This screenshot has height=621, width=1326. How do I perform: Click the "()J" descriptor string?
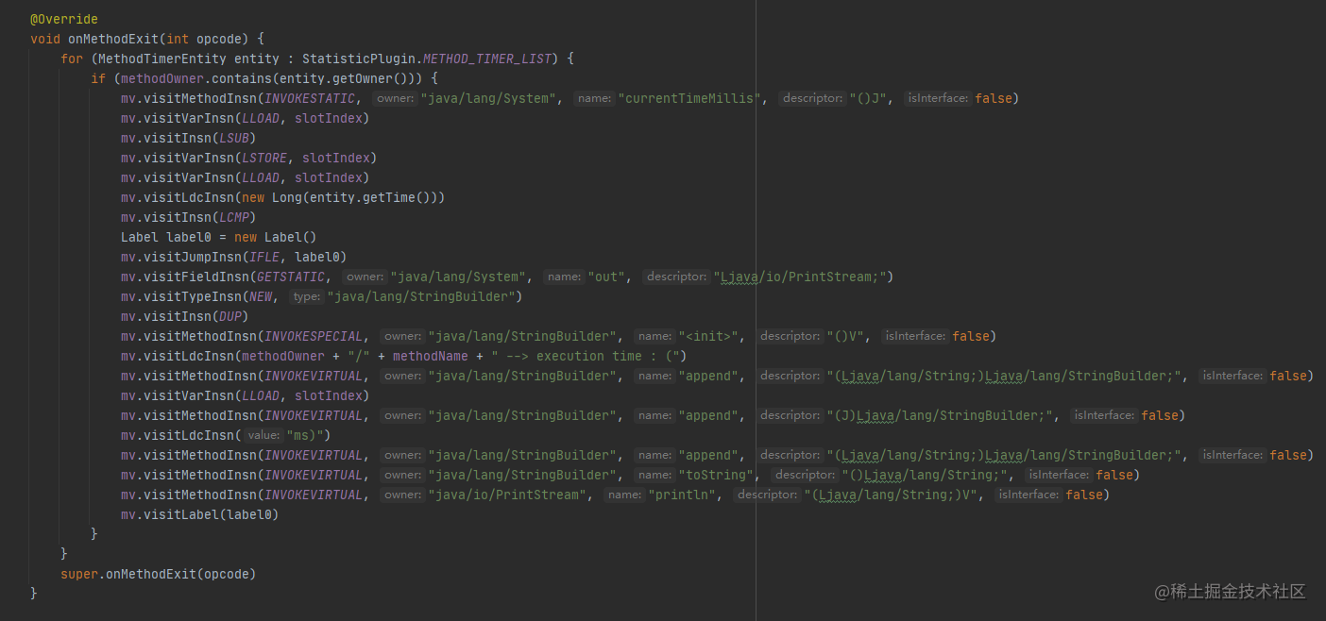click(x=869, y=98)
